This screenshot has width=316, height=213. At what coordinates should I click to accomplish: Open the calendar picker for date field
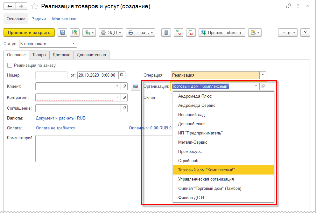point(122,75)
